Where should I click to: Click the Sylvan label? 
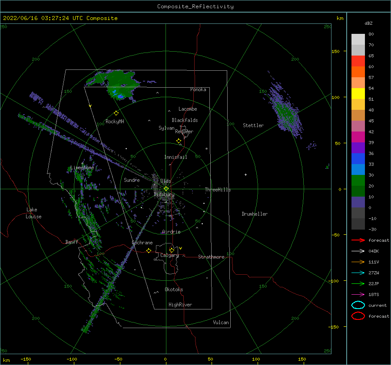[166, 128]
